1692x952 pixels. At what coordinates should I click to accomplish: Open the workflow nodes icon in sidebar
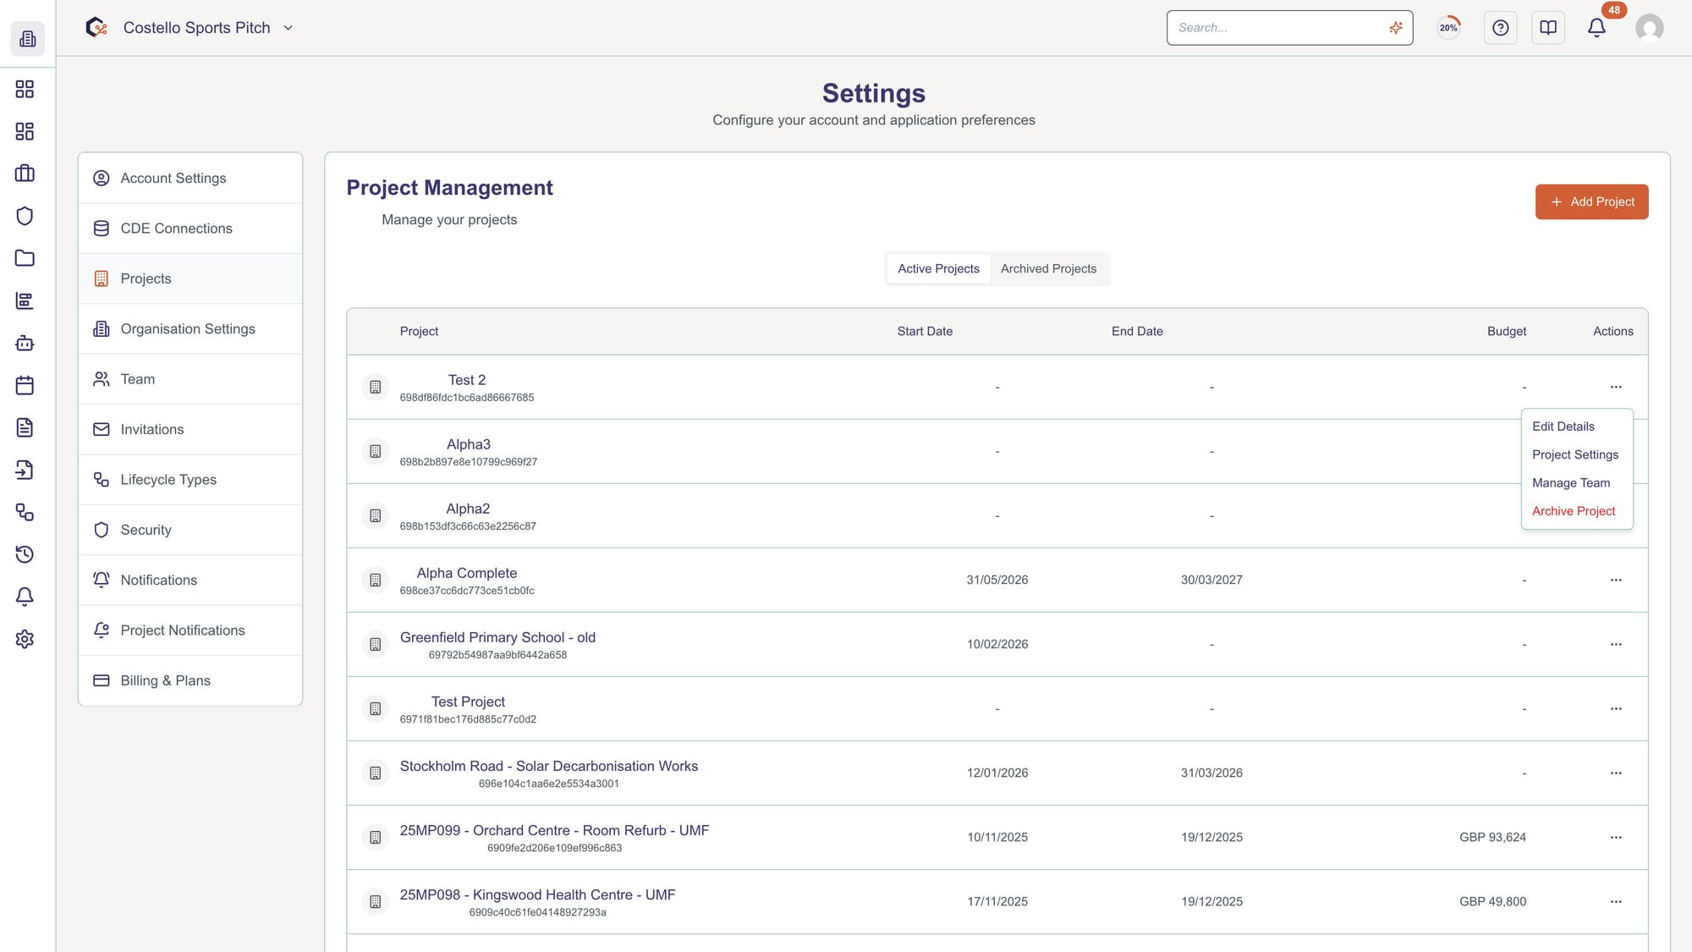tap(25, 513)
